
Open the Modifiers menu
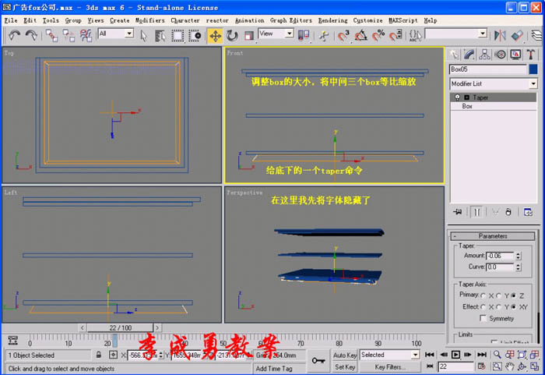[x=149, y=20]
